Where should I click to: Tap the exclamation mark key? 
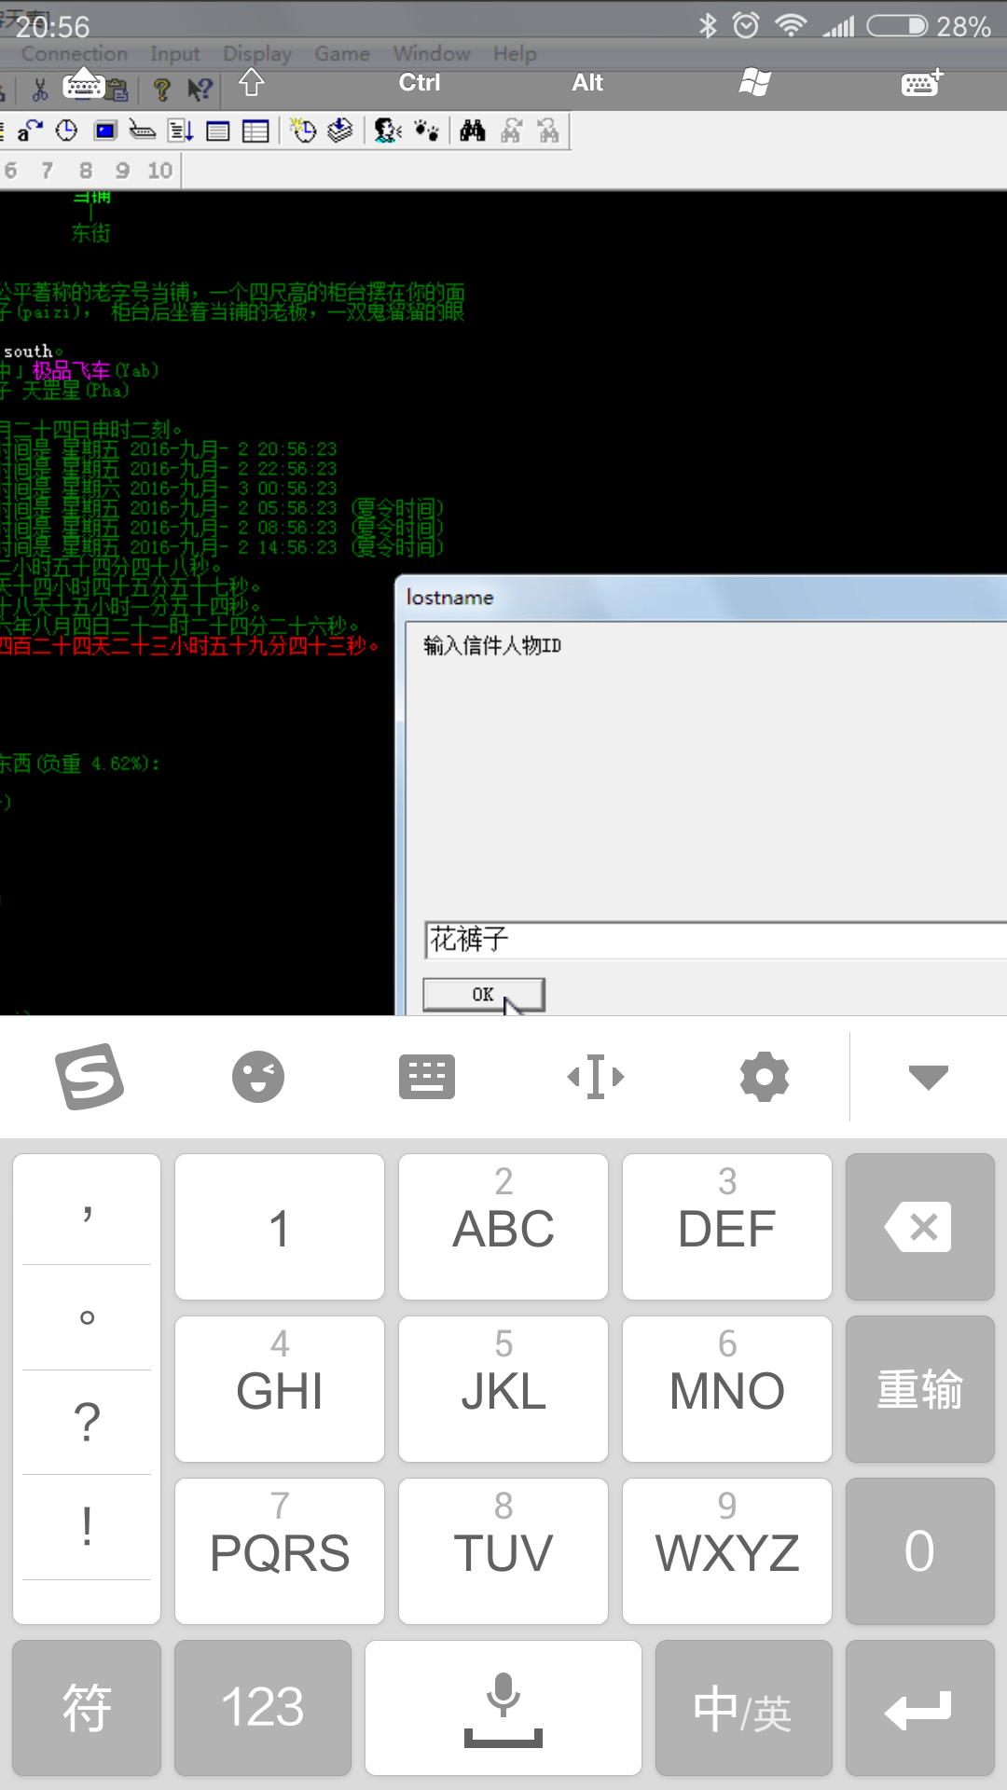[x=87, y=1527]
